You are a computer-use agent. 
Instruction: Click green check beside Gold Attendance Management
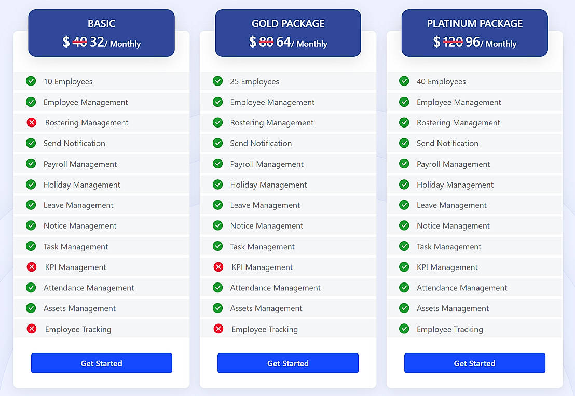click(x=218, y=288)
